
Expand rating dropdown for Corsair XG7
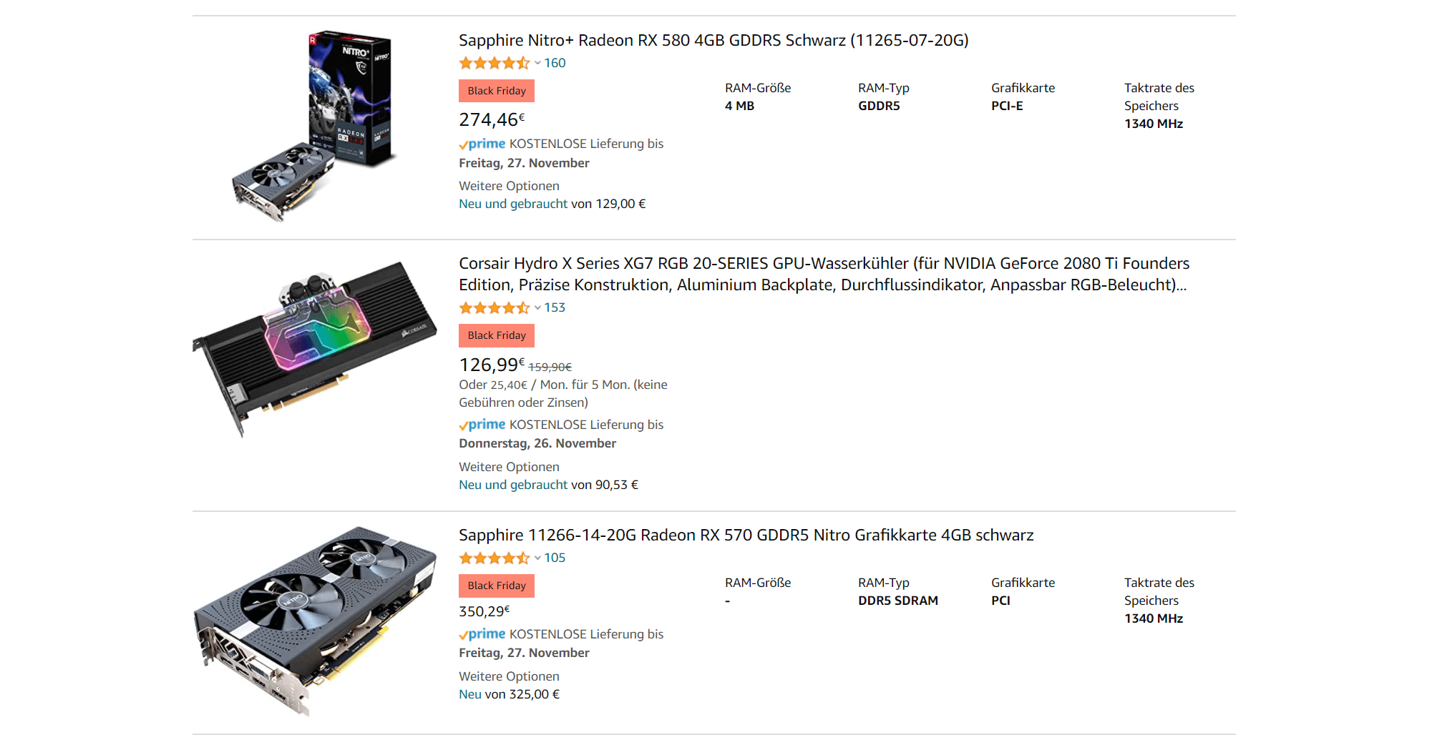(x=537, y=308)
